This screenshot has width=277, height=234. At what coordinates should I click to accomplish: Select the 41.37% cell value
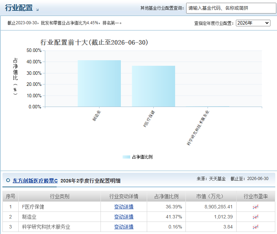coord(174,217)
